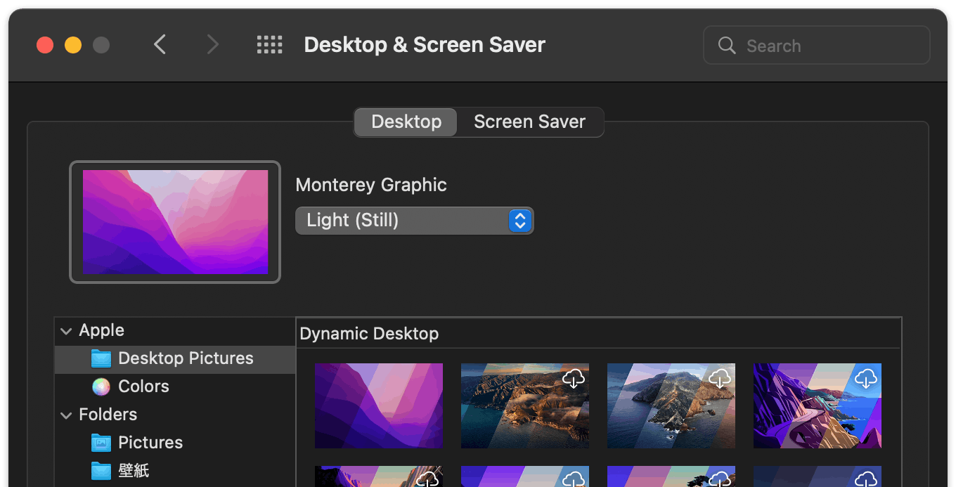Viewport: 956px width, 487px height.
Task: Collapse the Apple section
Action: pyautogui.click(x=67, y=331)
